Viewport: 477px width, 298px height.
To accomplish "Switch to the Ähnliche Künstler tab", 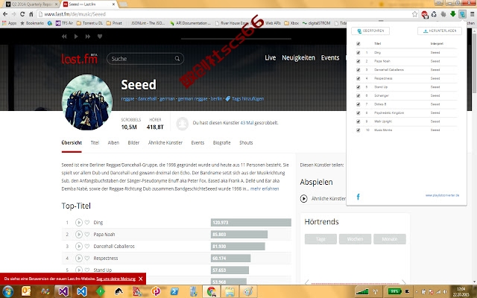I will [165, 142].
